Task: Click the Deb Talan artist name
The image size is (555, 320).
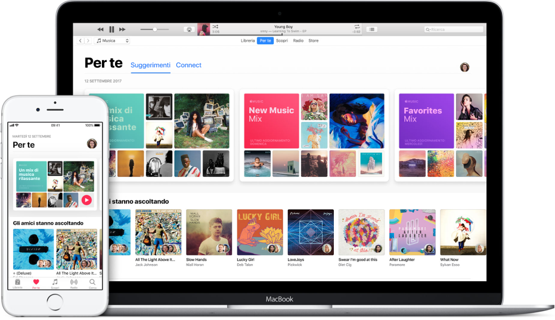Action: click(245, 265)
